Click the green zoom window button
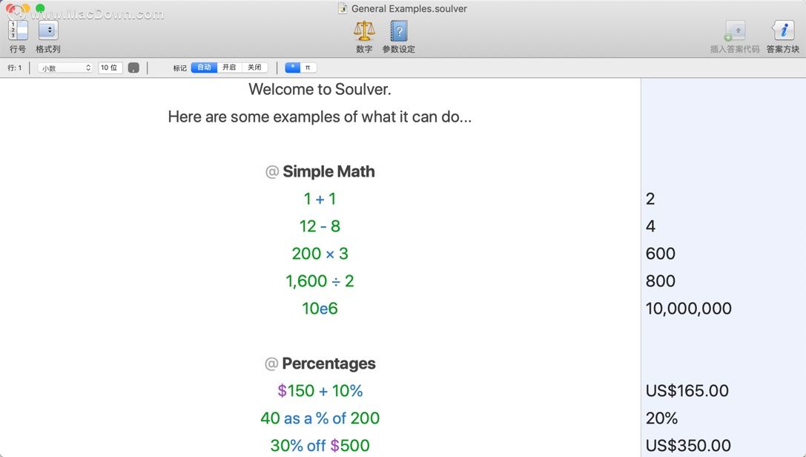 point(40,7)
